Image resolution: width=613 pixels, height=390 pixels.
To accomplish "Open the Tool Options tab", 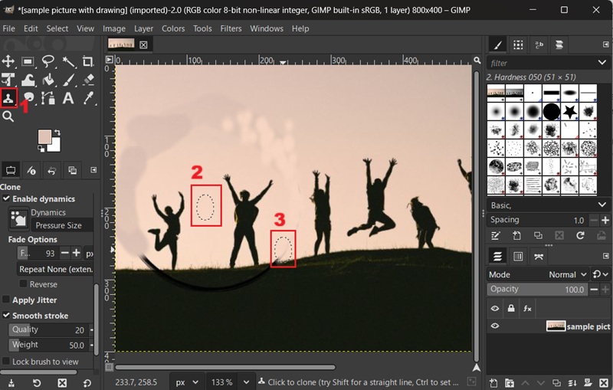I will (11, 170).
